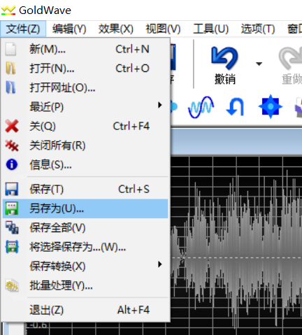Click the waveform effect icon in toolbar
Image resolution: width=302 pixels, height=335 pixels.
201,107
